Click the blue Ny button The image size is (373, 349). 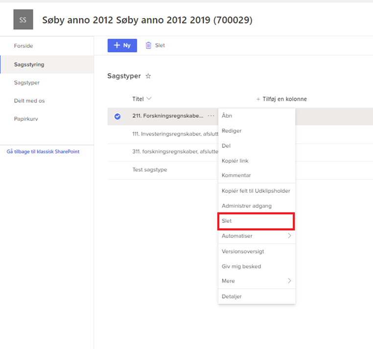(x=122, y=46)
